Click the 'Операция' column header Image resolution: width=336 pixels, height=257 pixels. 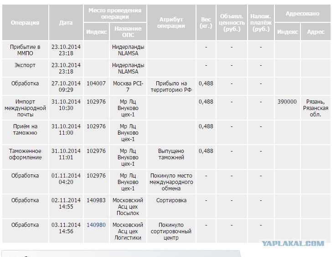tap(25, 22)
